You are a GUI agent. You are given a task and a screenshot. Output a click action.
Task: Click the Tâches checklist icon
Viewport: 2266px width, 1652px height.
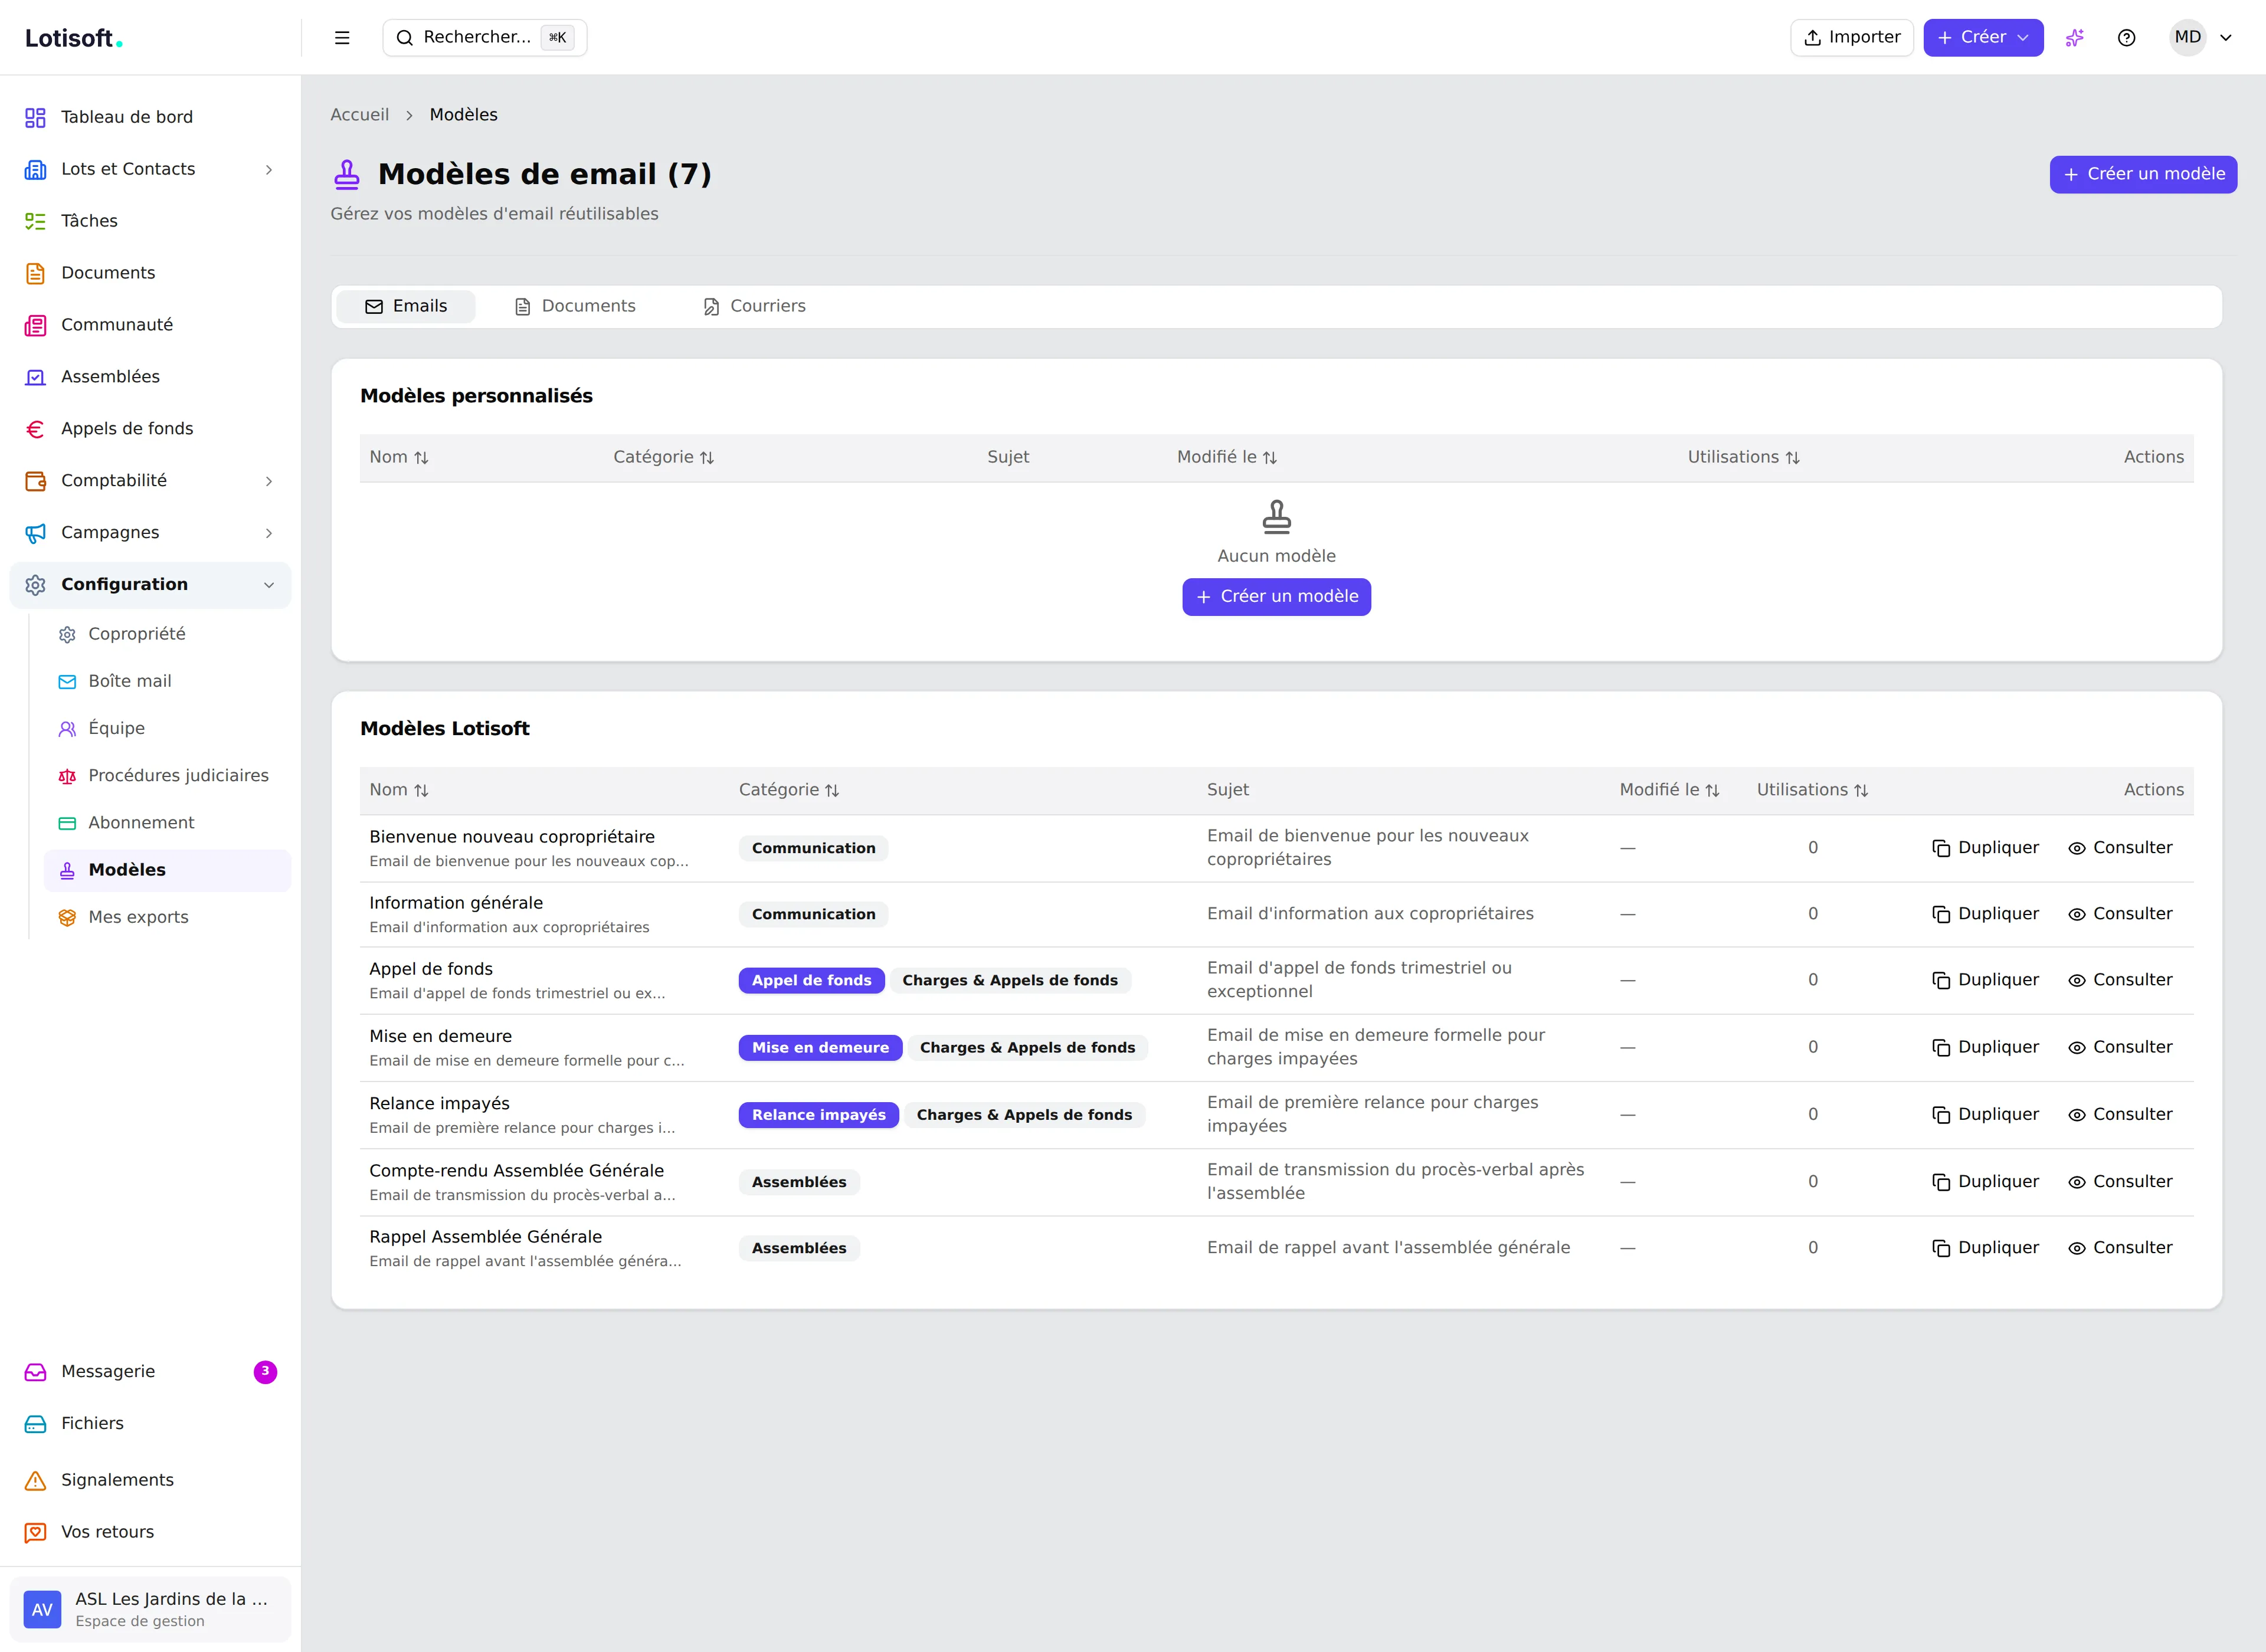click(36, 222)
